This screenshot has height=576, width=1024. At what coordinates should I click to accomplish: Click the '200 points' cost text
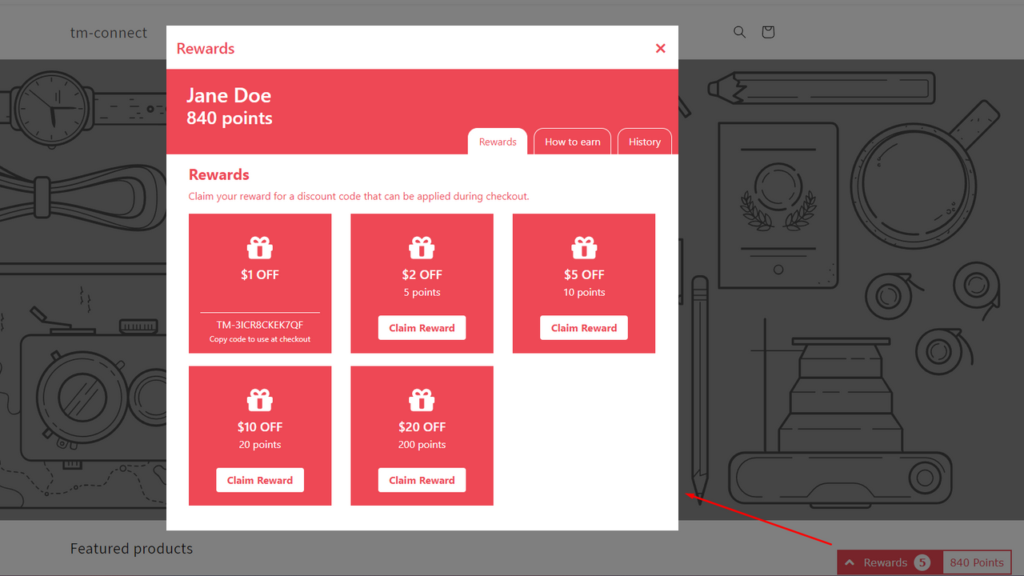click(422, 445)
